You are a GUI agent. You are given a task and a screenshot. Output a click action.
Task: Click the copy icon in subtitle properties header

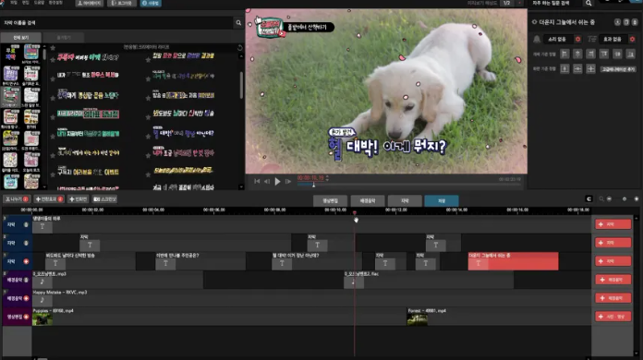(626, 22)
